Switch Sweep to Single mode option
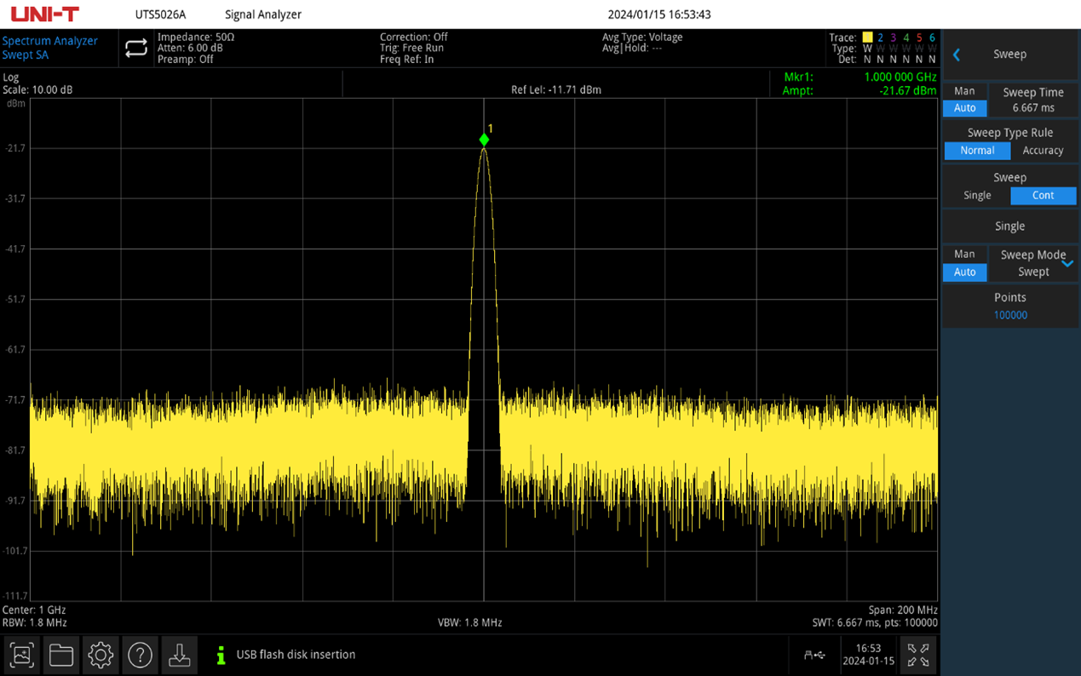Viewport: 1081px width, 676px height. point(977,196)
